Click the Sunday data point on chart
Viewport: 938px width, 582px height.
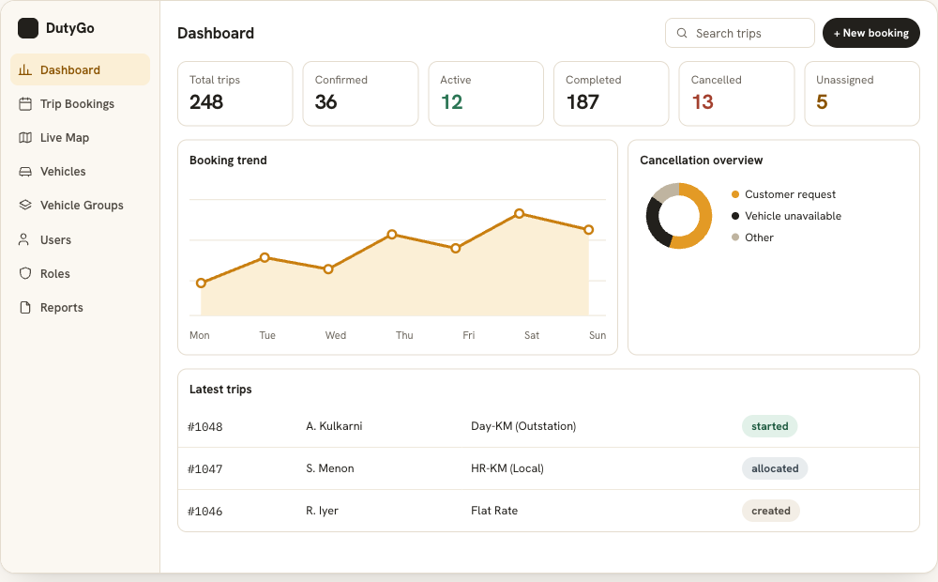(589, 230)
